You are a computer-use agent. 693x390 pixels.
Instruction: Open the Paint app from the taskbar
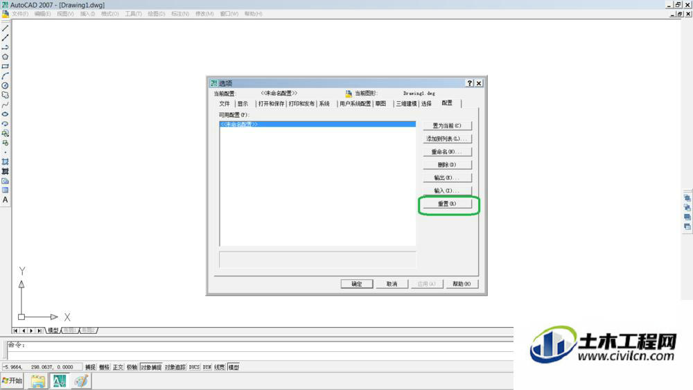click(81, 381)
